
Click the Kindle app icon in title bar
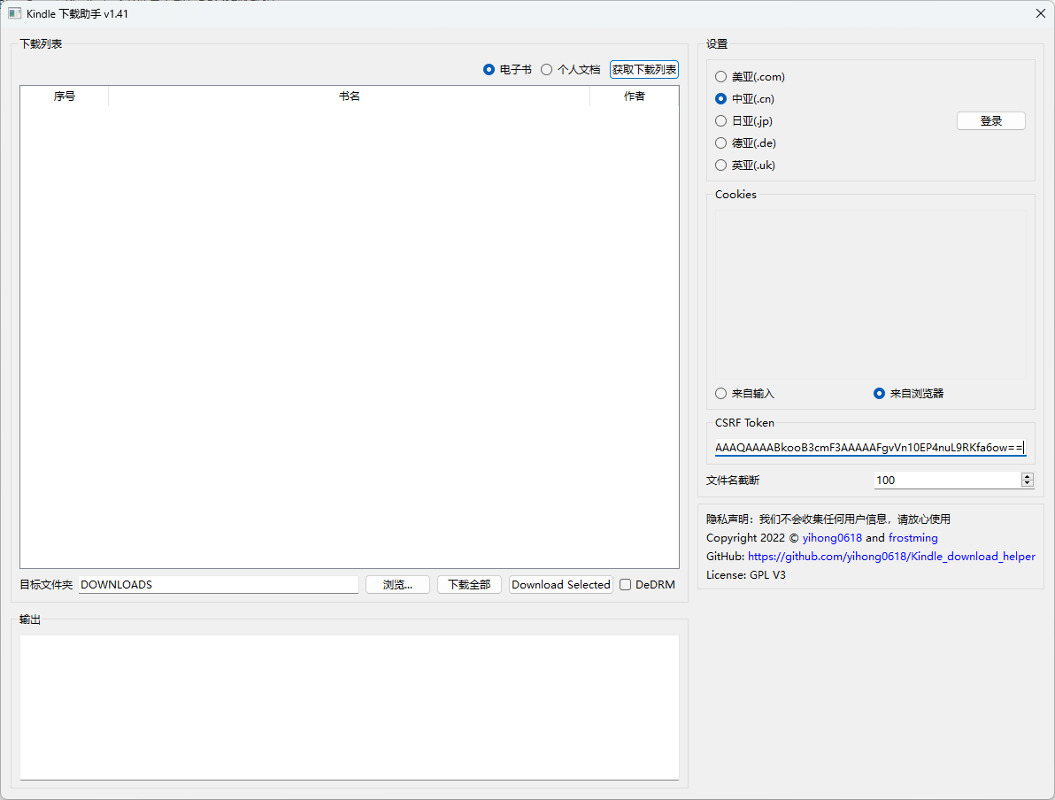(15, 14)
